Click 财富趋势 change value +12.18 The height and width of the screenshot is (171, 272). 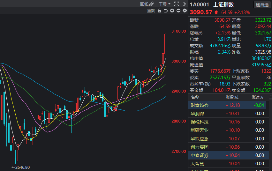[233, 105]
